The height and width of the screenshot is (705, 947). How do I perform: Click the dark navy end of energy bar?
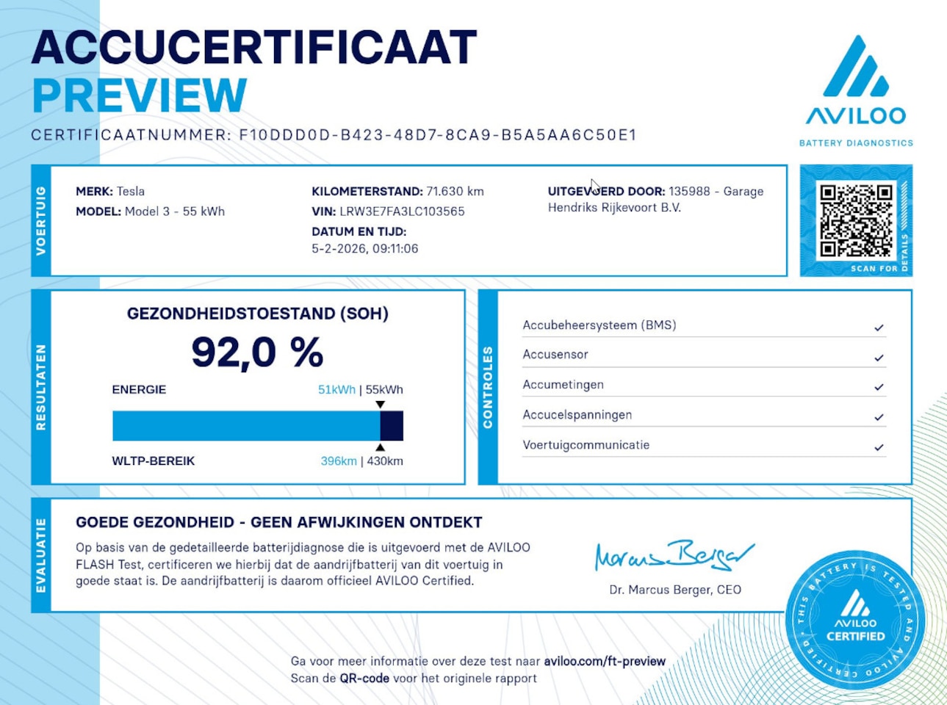(x=392, y=426)
